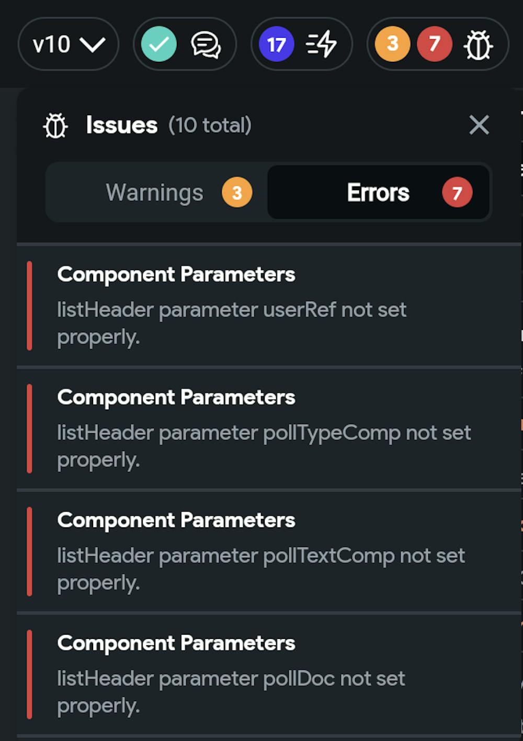This screenshot has height=741, width=523.
Task: Open the lightning bolt actions icon
Action: (x=321, y=44)
